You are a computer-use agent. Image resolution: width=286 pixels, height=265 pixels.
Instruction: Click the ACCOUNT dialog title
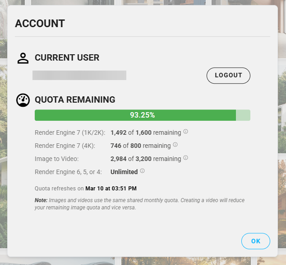pyautogui.click(x=40, y=24)
